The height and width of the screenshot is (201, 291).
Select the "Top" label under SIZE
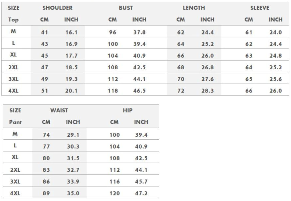(x=13, y=20)
